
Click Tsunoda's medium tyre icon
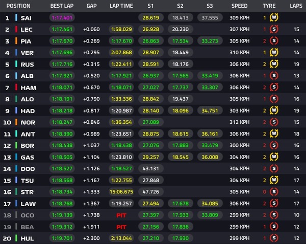[x=273, y=180]
